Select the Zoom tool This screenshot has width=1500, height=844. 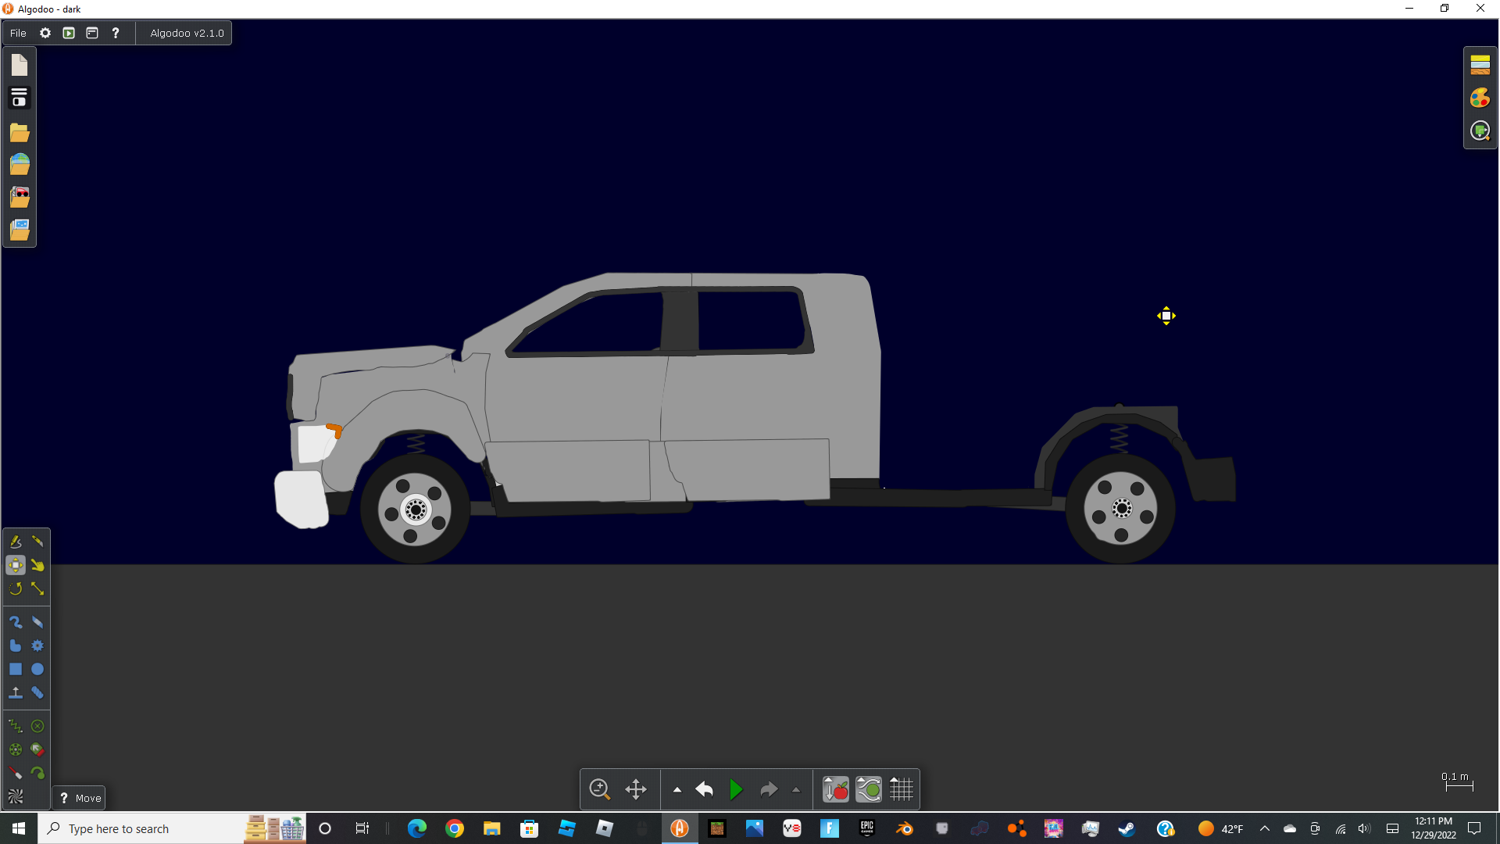point(600,790)
